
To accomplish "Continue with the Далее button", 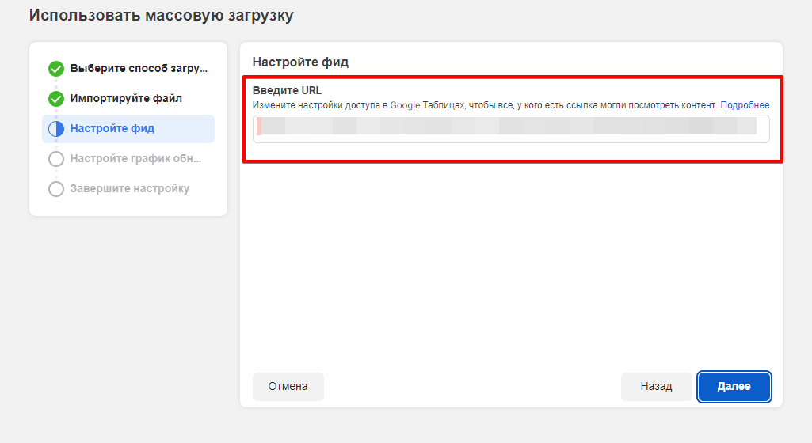I will pyautogui.click(x=734, y=387).
